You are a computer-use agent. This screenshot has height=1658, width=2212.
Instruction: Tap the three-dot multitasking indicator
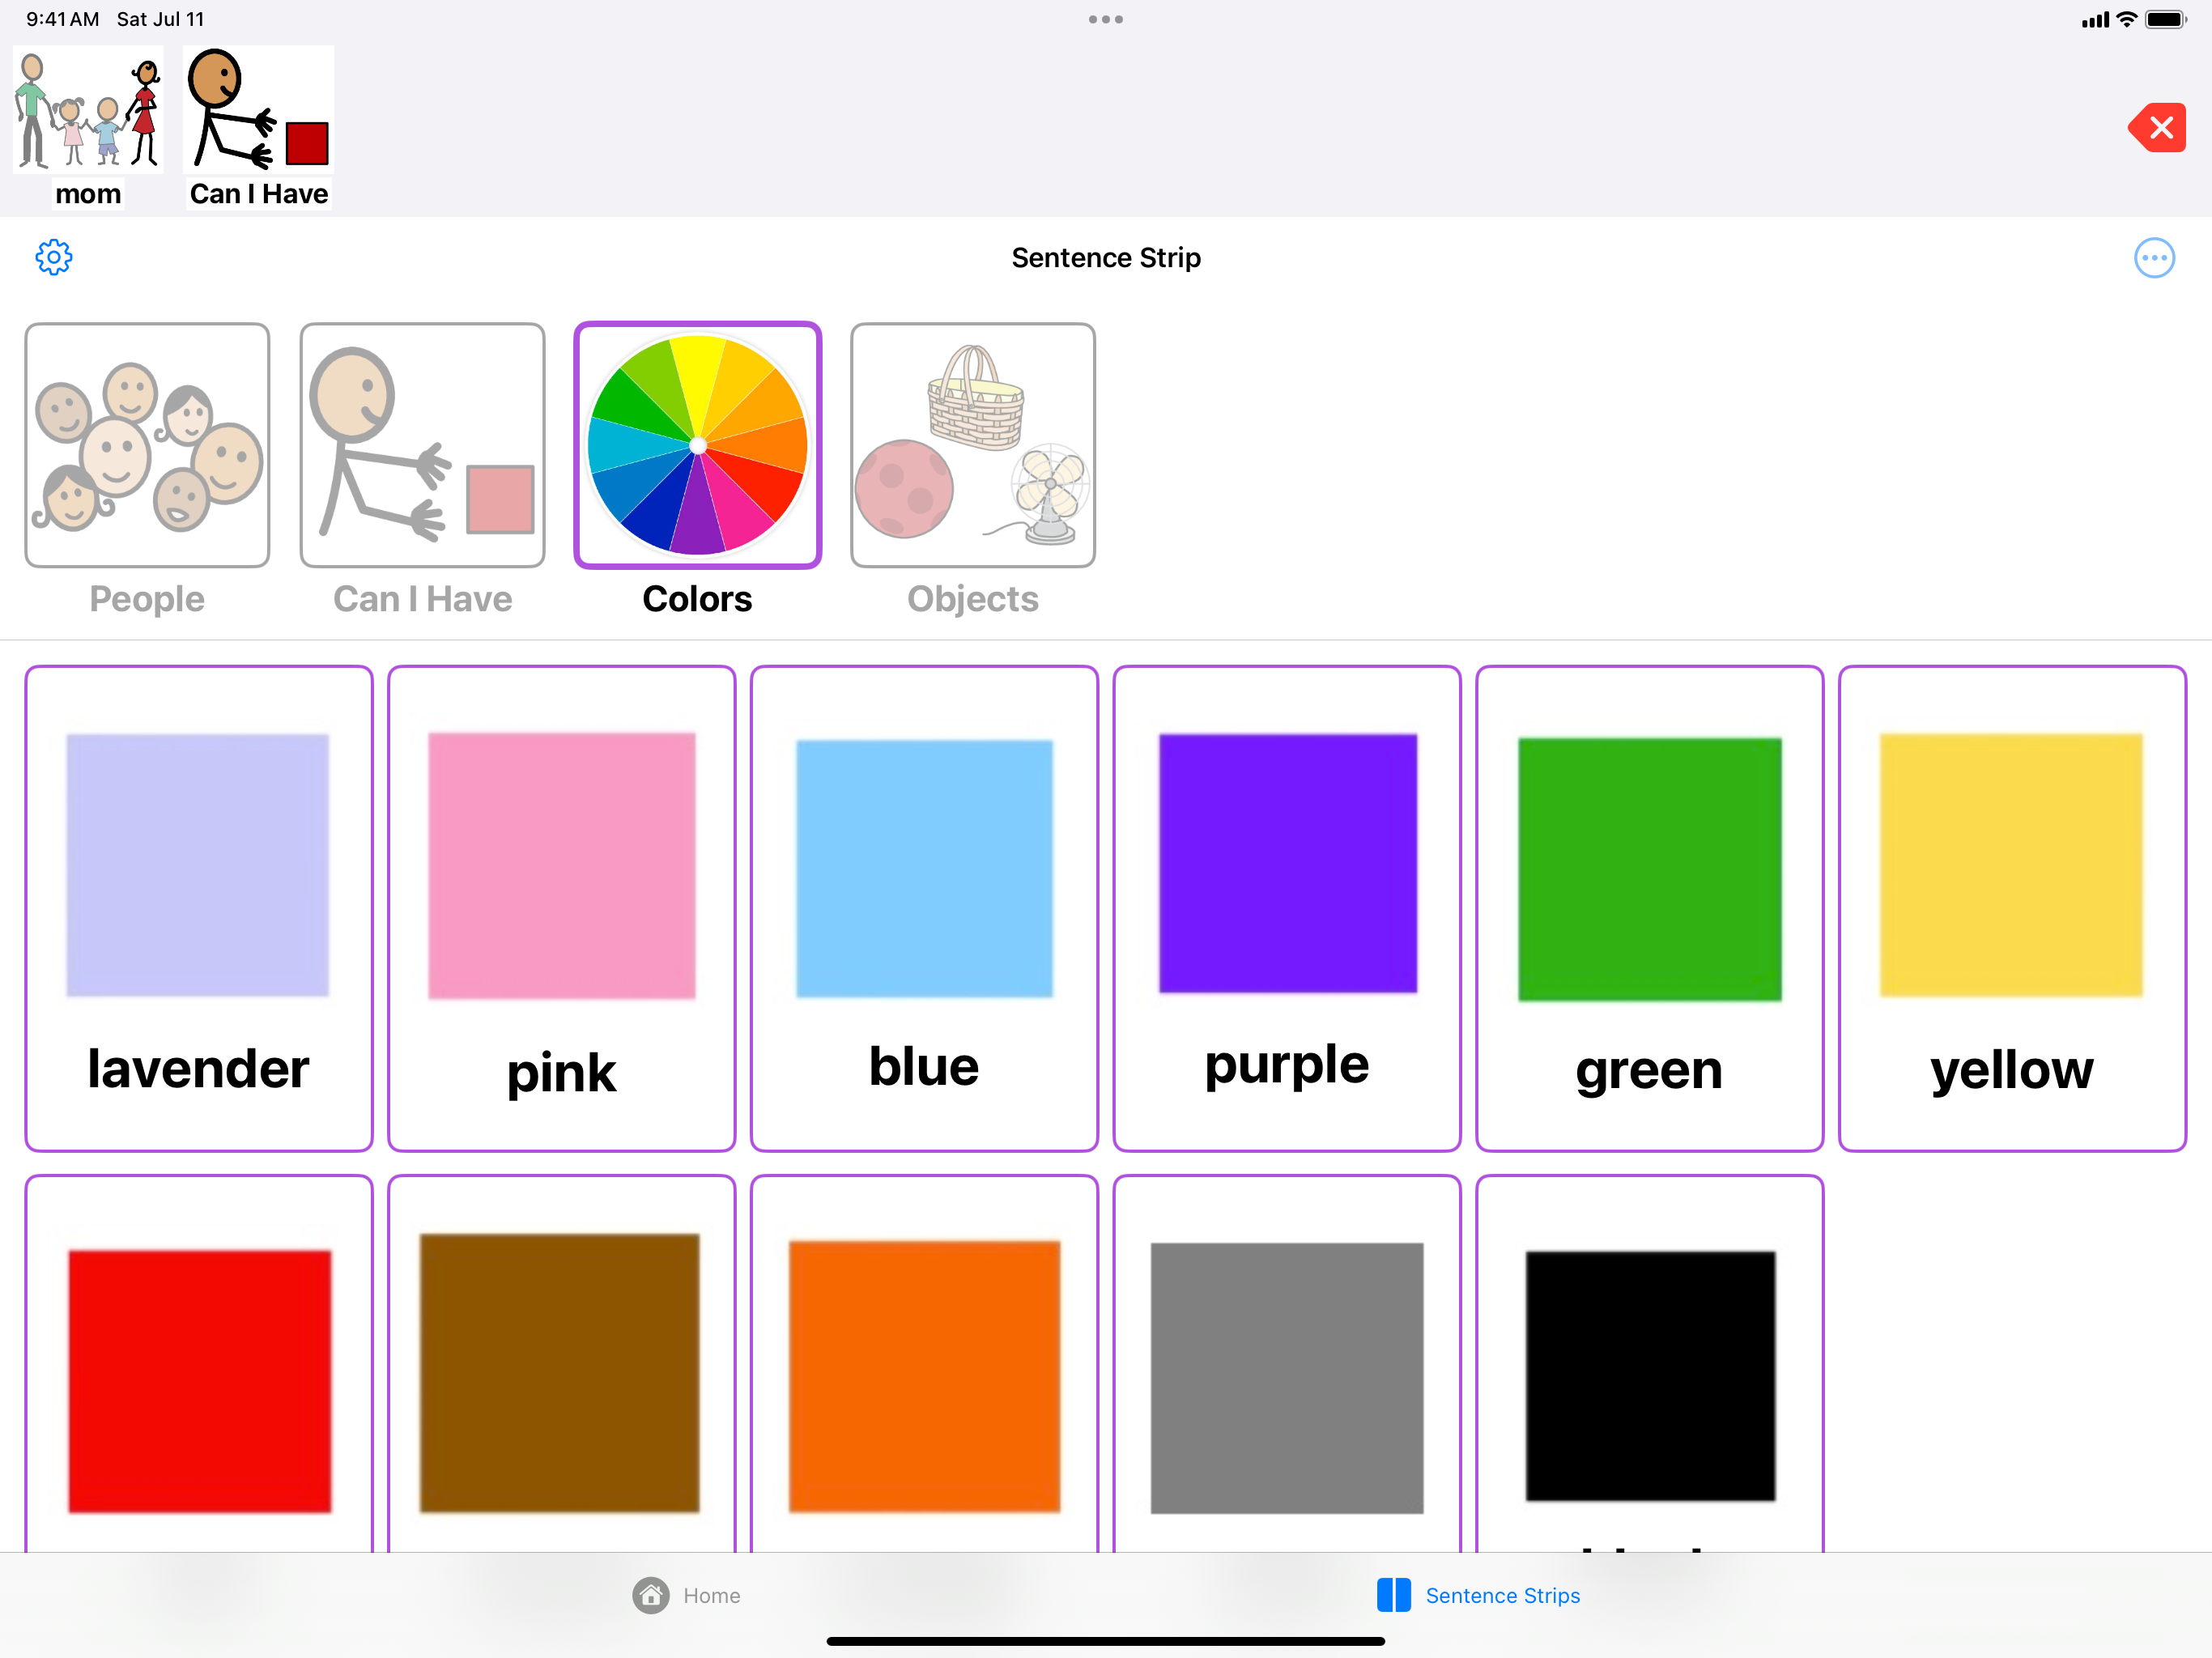(1106, 19)
